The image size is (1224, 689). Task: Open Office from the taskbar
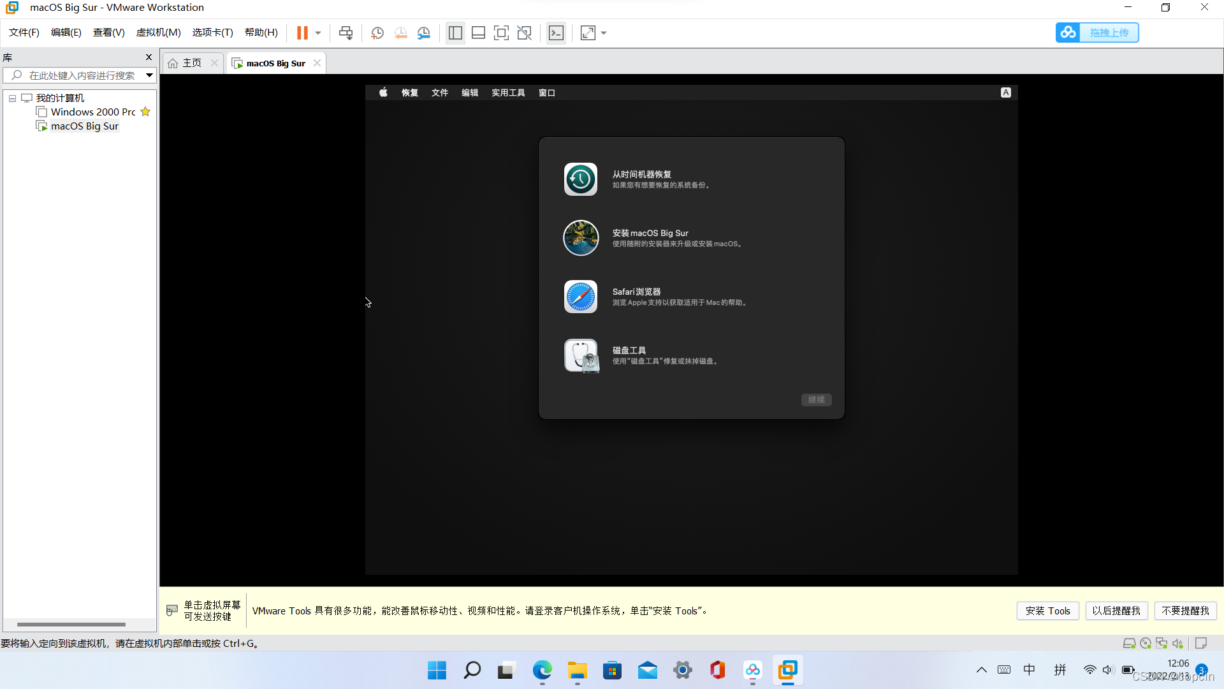point(717,670)
